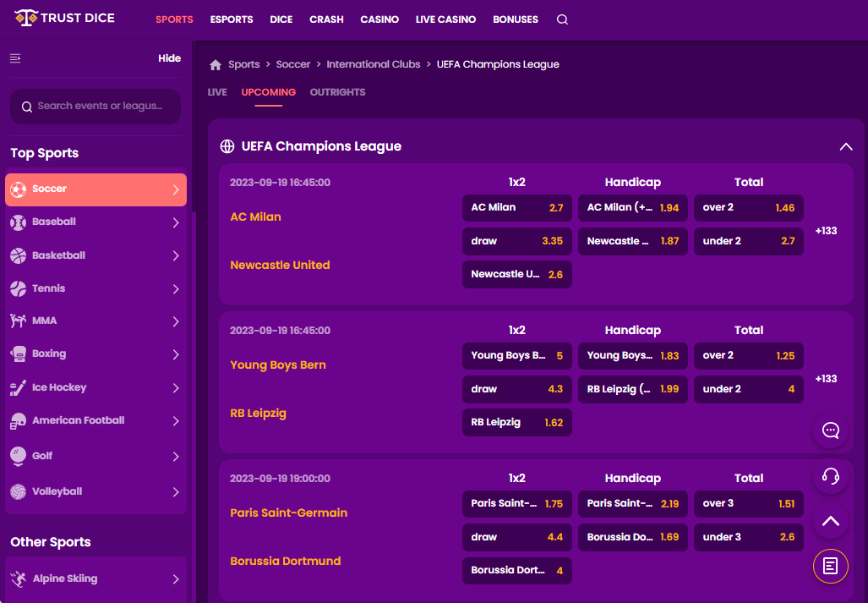The height and width of the screenshot is (603, 868).
Task: Expand the Alpine Skiing category chevron
Action: [x=176, y=579]
